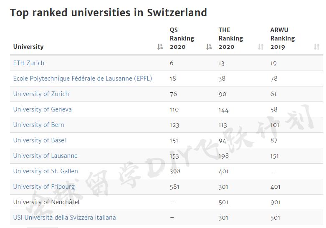Click the University column header
Screen dimensions: 326x228
(28, 47)
